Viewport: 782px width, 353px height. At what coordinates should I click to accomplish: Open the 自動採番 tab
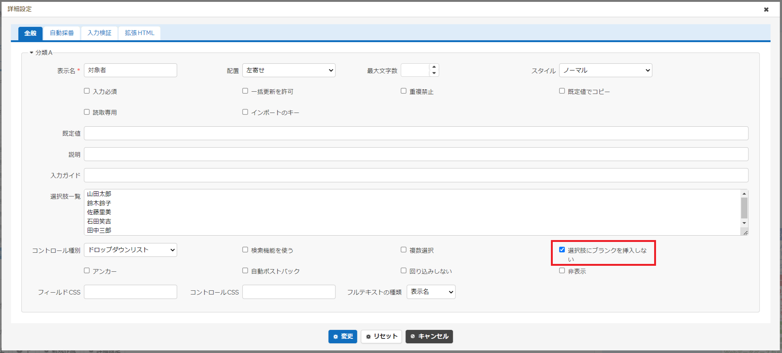click(62, 33)
